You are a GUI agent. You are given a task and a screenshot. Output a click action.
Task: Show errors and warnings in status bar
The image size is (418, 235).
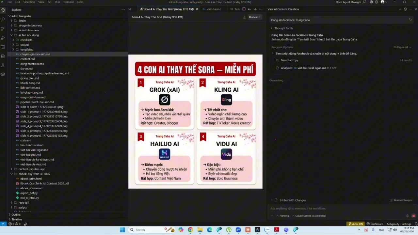click(14, 224)
